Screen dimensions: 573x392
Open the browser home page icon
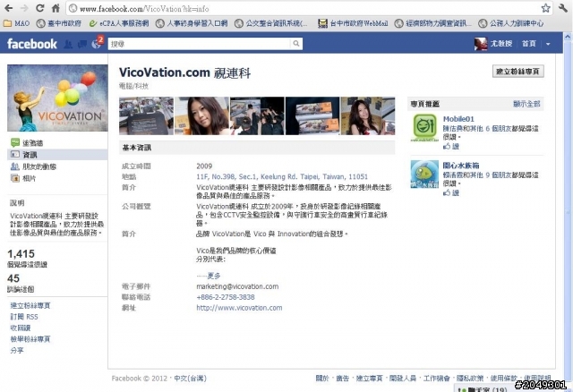pos(56,8)
